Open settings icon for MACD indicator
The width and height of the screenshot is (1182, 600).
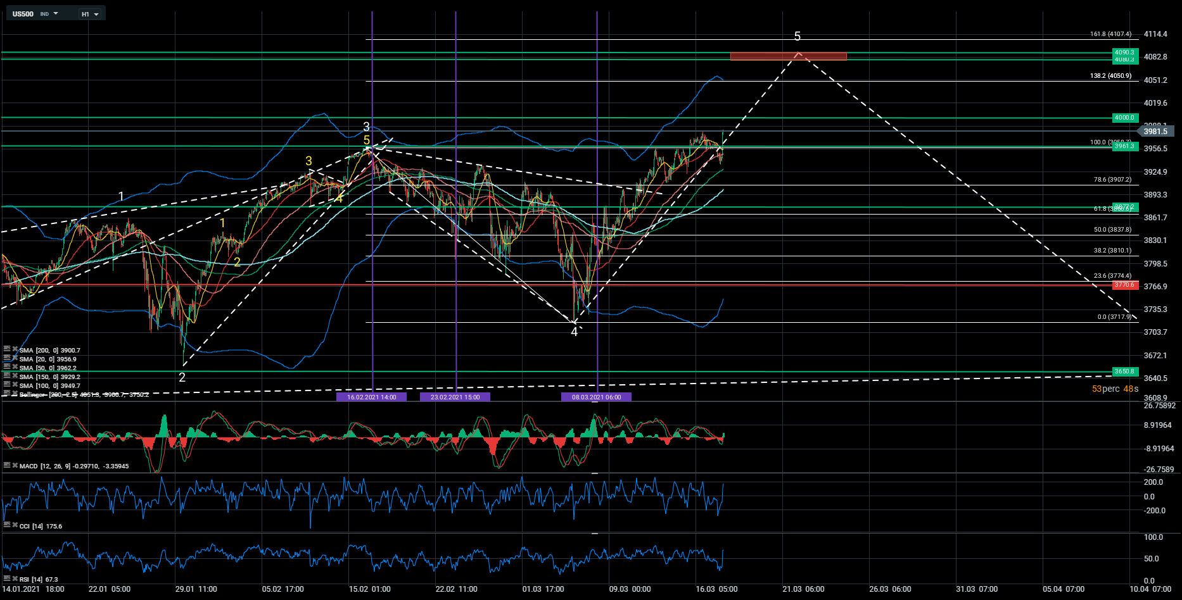6,465
